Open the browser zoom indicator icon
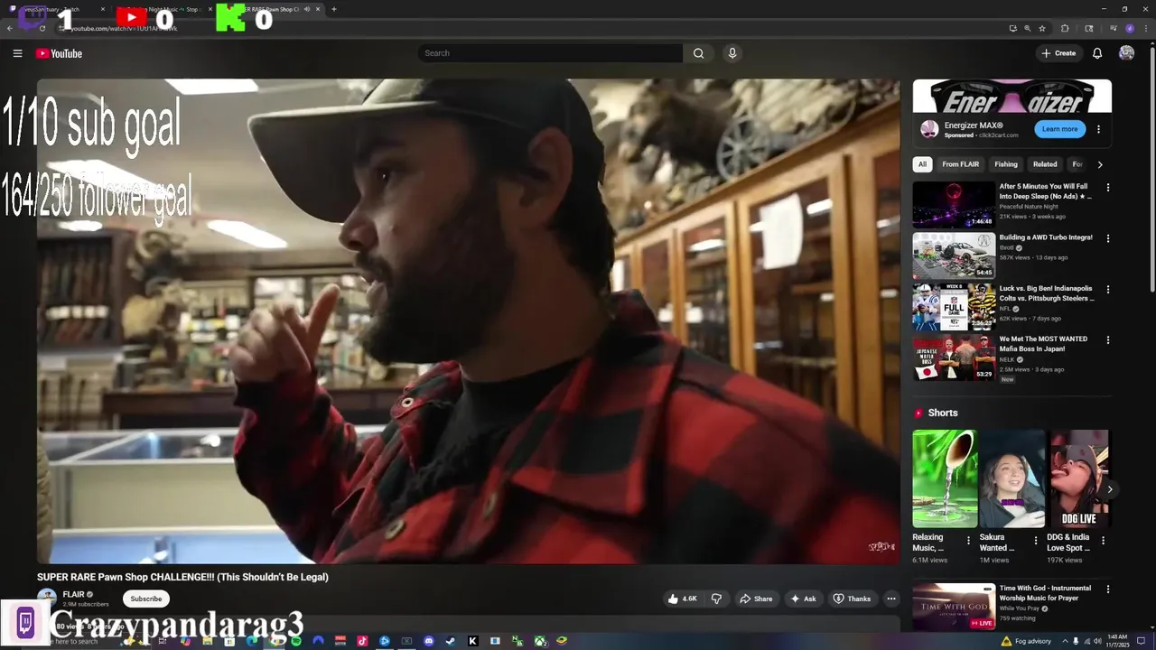This screenshot has width=1156, height=650. click(1027, 28)
